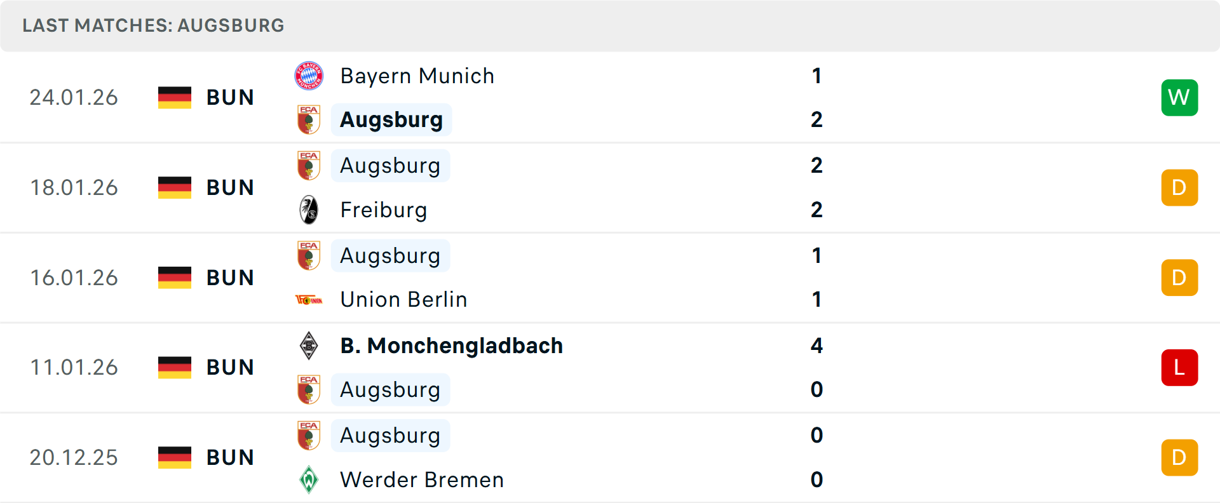
Task: Click the Bayern Munich club crest
Action: tap(309, 75)
